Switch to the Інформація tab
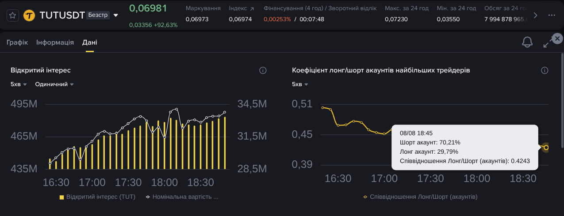This screenshot has height=216, width=564. coord(55,42)
